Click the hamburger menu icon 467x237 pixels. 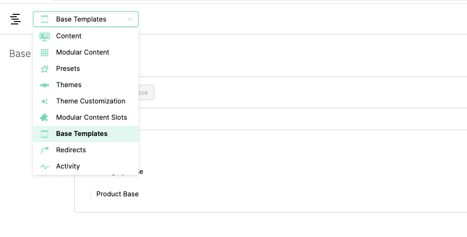pos(15,19)
